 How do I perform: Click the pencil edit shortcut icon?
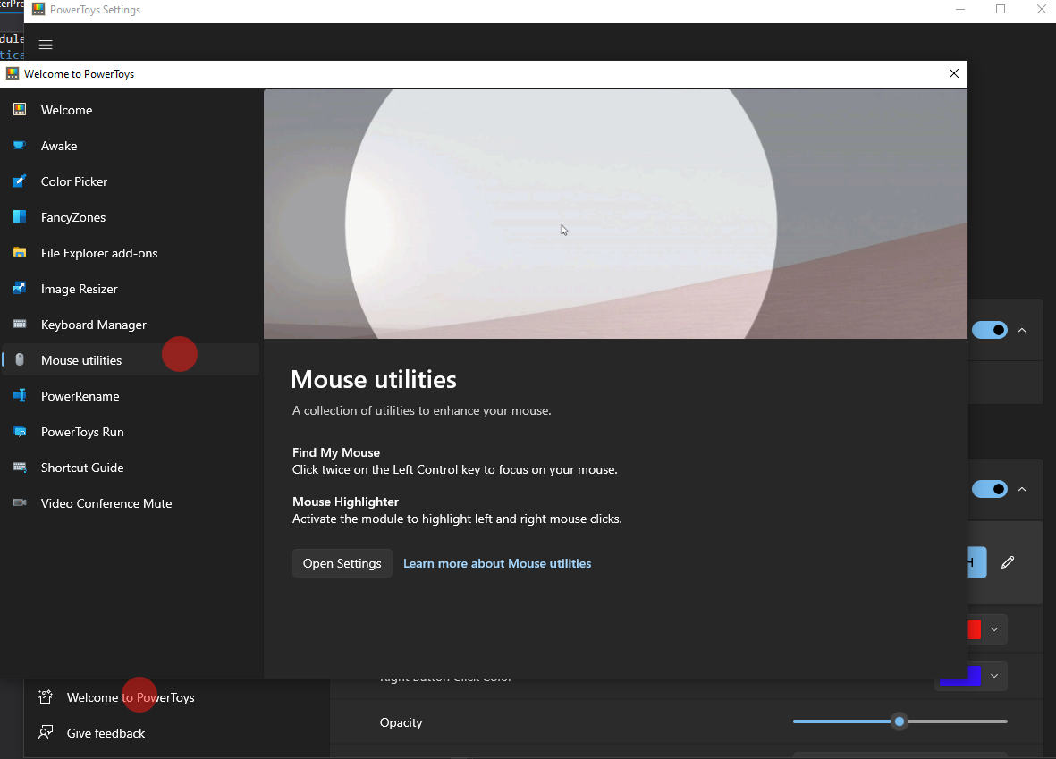point(1008,561)
